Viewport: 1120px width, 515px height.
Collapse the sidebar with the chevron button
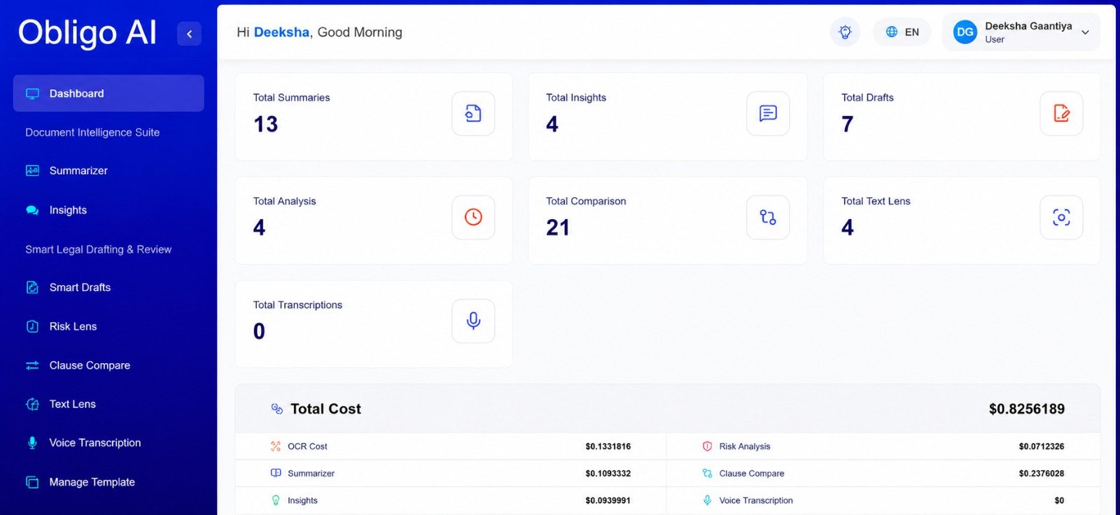coord(189,34)
